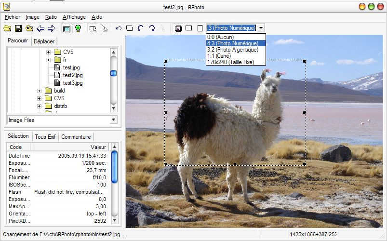Screen dimensions: 387x241
Task: Choose 3:2 (Photo Argentique) ratio option
Action: coord(236,50)
